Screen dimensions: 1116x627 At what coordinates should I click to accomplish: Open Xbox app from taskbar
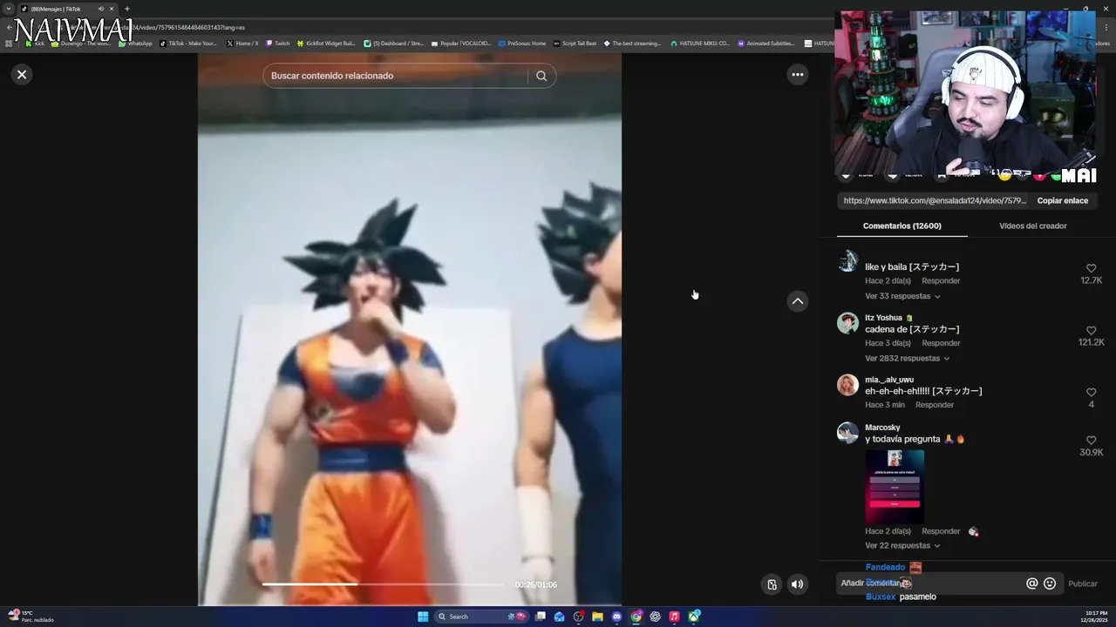tap(693, 617)
